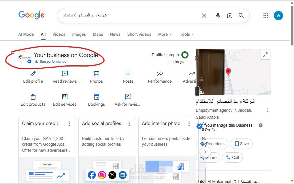Open the account avatar W
This screenshot has width=294, height=184.
click(x=278, y=16)
